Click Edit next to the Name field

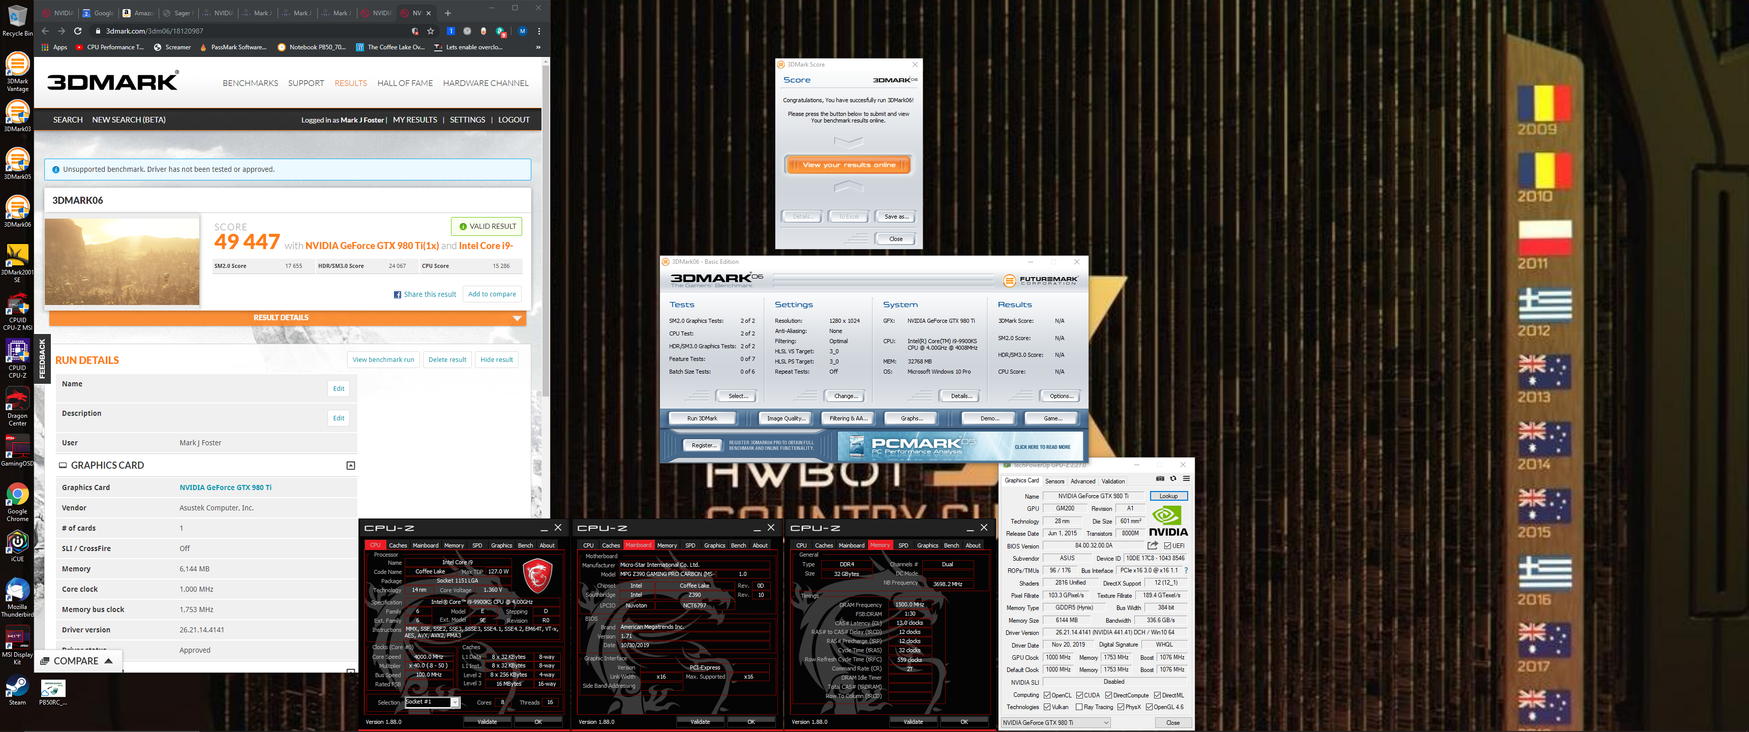[x=339, y=388]
